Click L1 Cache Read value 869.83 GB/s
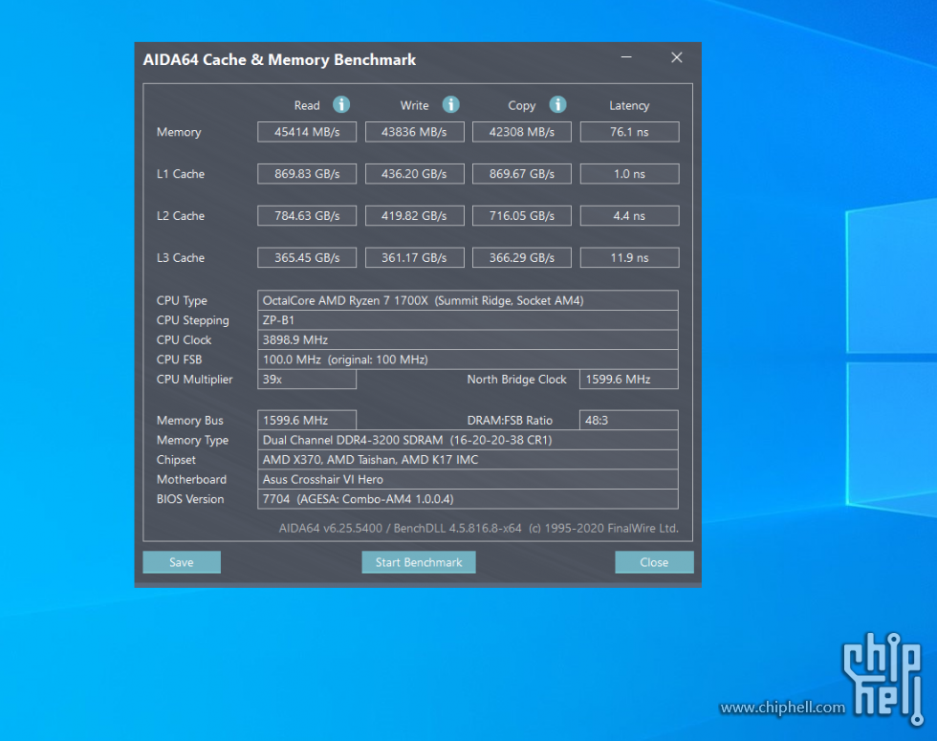Viewport: 937px width, 741px height. [x=307, y=174]
